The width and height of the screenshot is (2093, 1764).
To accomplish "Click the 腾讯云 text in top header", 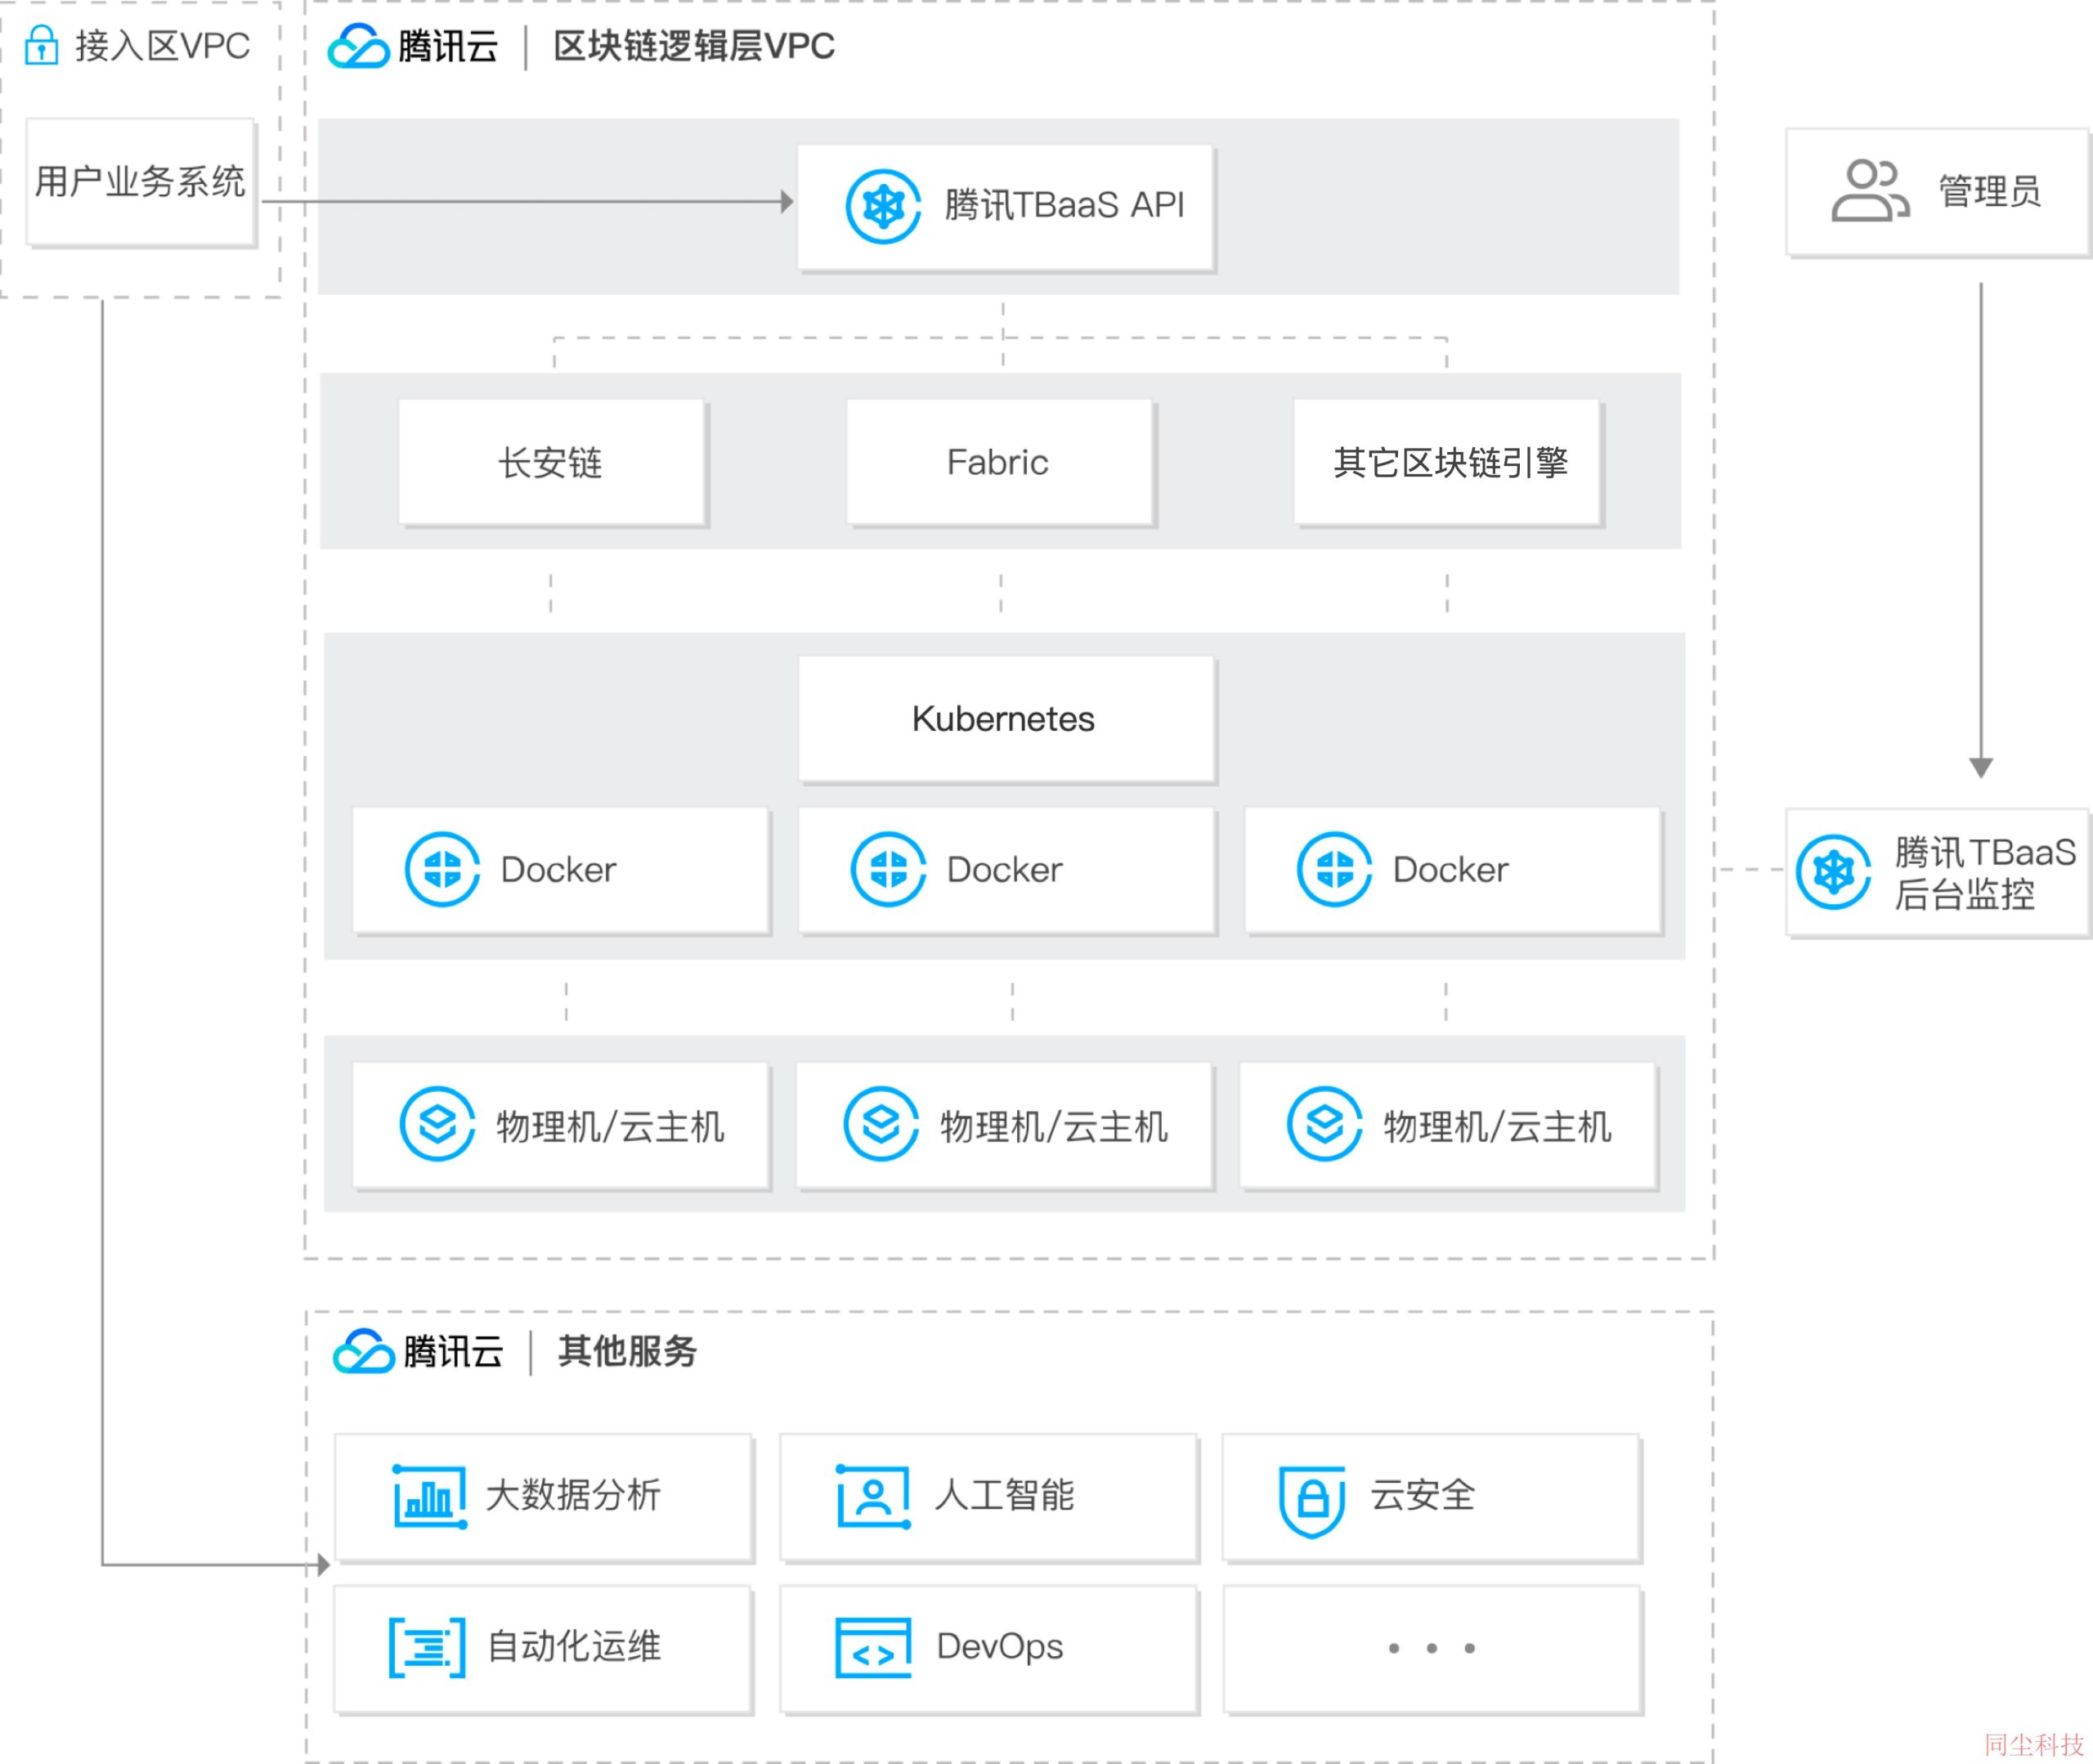I will pyautogui.click(x=447, y=46).
